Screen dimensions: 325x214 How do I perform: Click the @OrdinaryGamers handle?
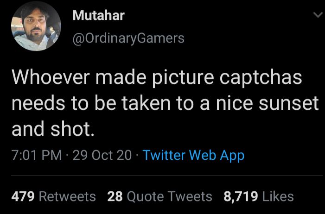[128, 38]
